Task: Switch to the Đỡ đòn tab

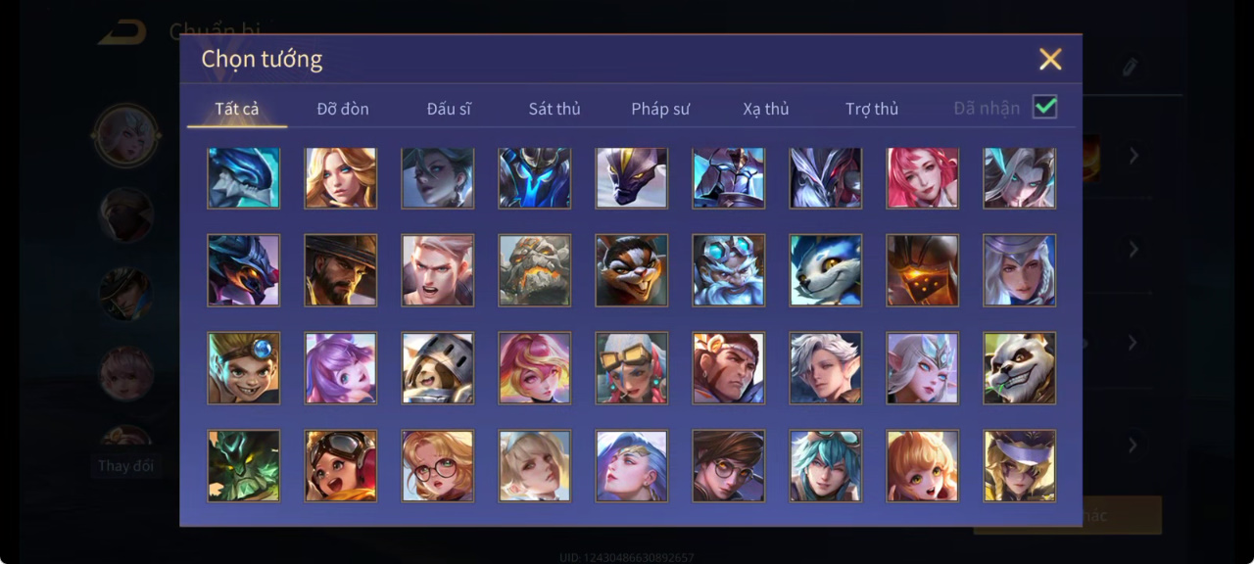Action: (343, 109)
